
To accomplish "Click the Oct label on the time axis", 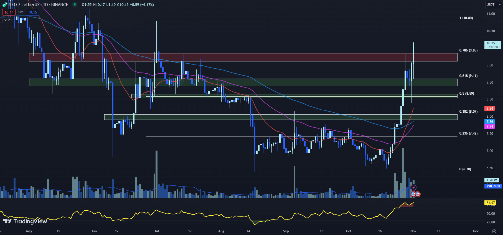I will [349, 231].
